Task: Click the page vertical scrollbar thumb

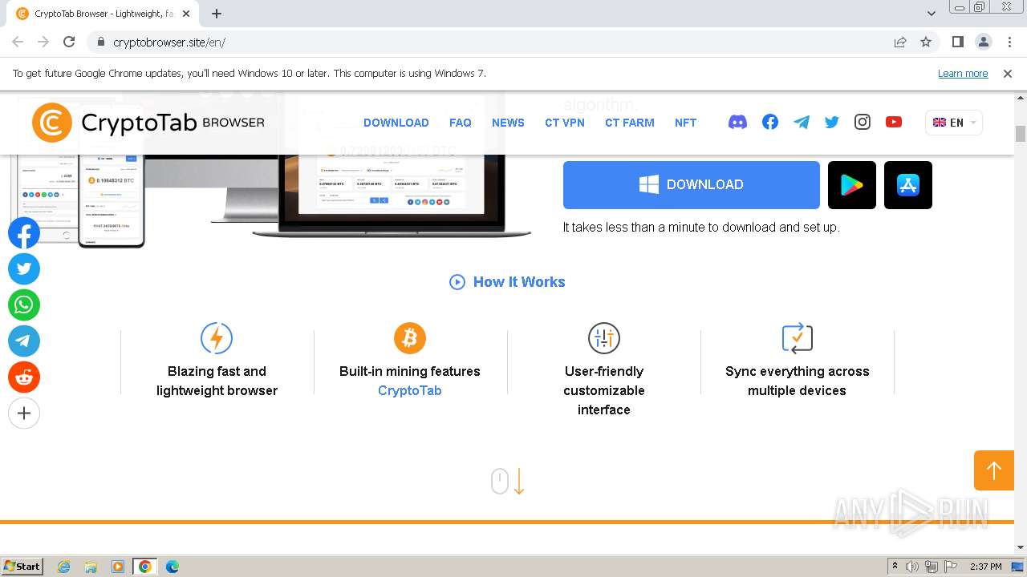Action: [x=1021, y=134]
